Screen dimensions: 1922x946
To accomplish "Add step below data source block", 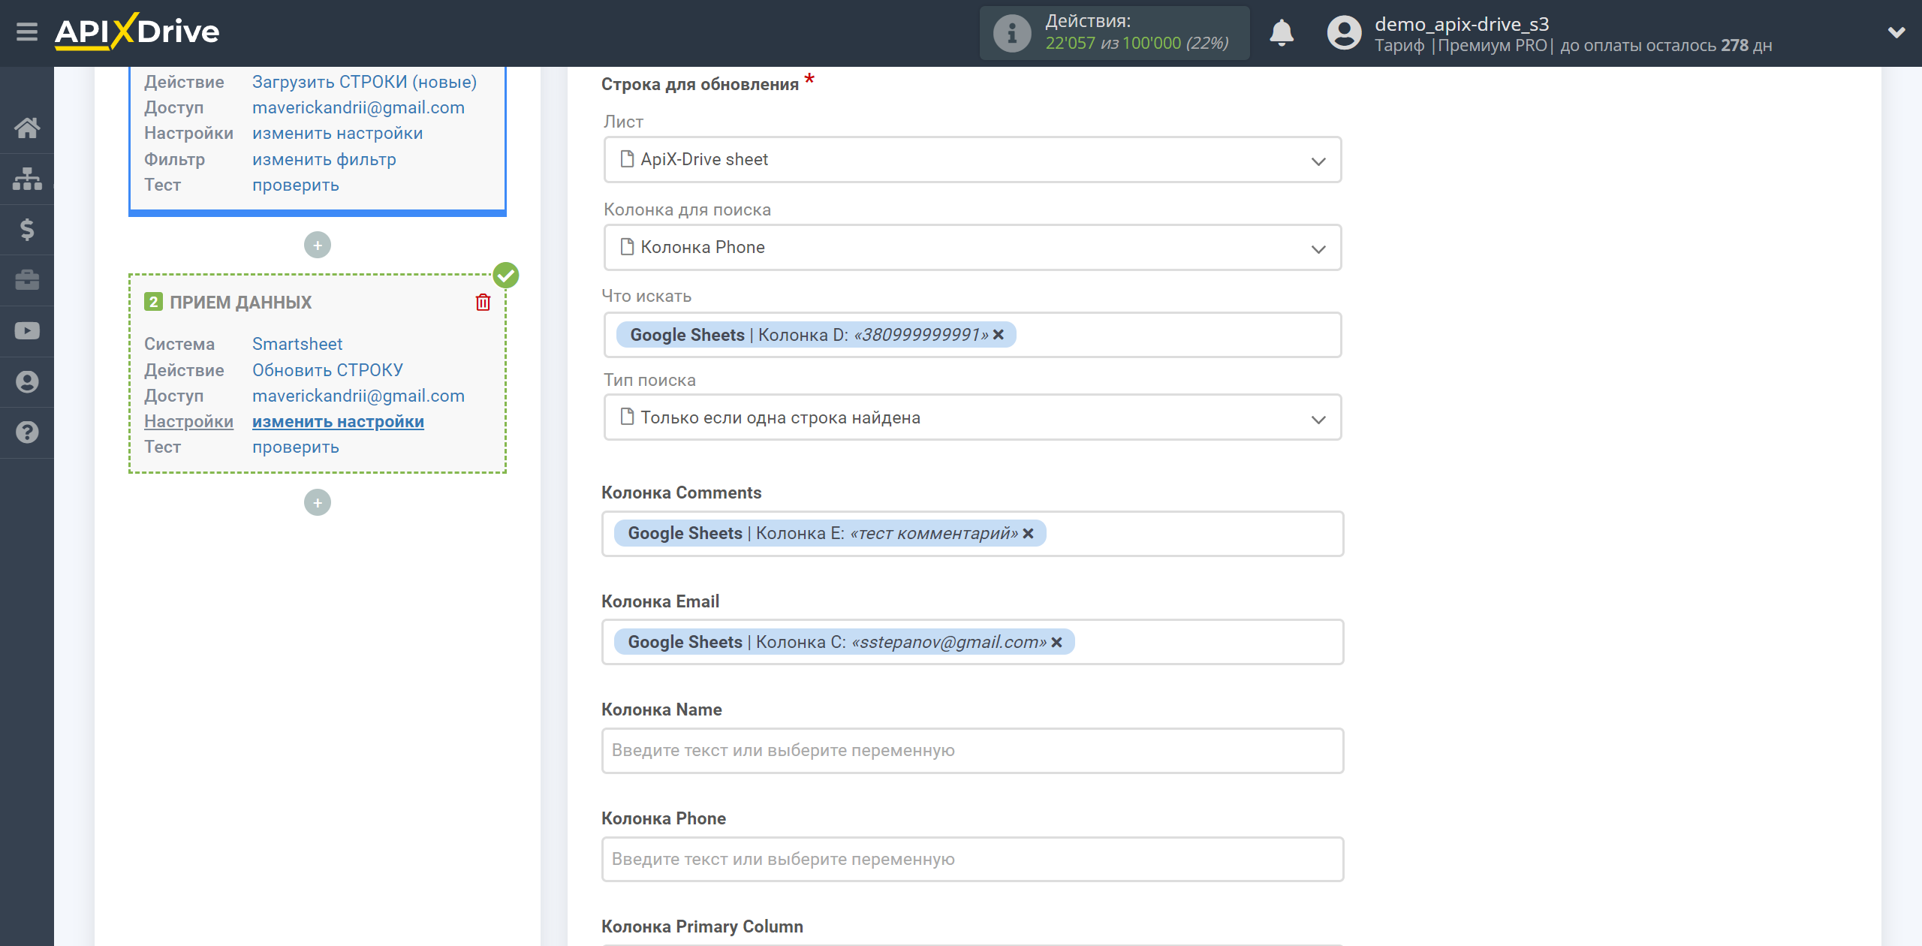I will coord(318,245).
